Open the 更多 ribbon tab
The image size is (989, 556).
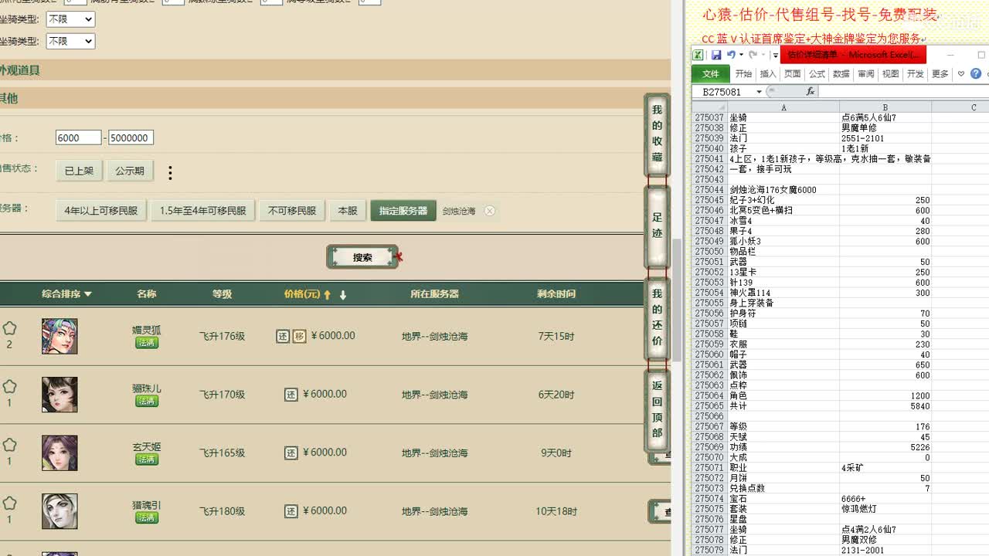tap(940, 74)
